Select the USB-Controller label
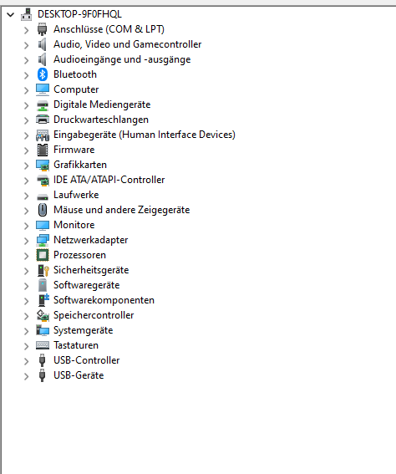Viewport: 396px width, 474px height. (86, 360)
